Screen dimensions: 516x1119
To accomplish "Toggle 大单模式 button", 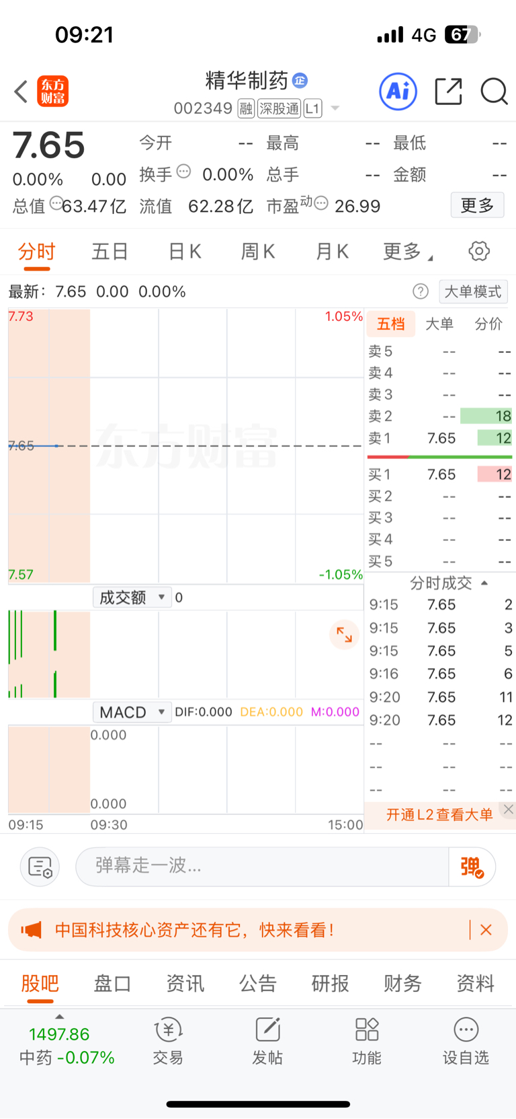I will 473,291.
